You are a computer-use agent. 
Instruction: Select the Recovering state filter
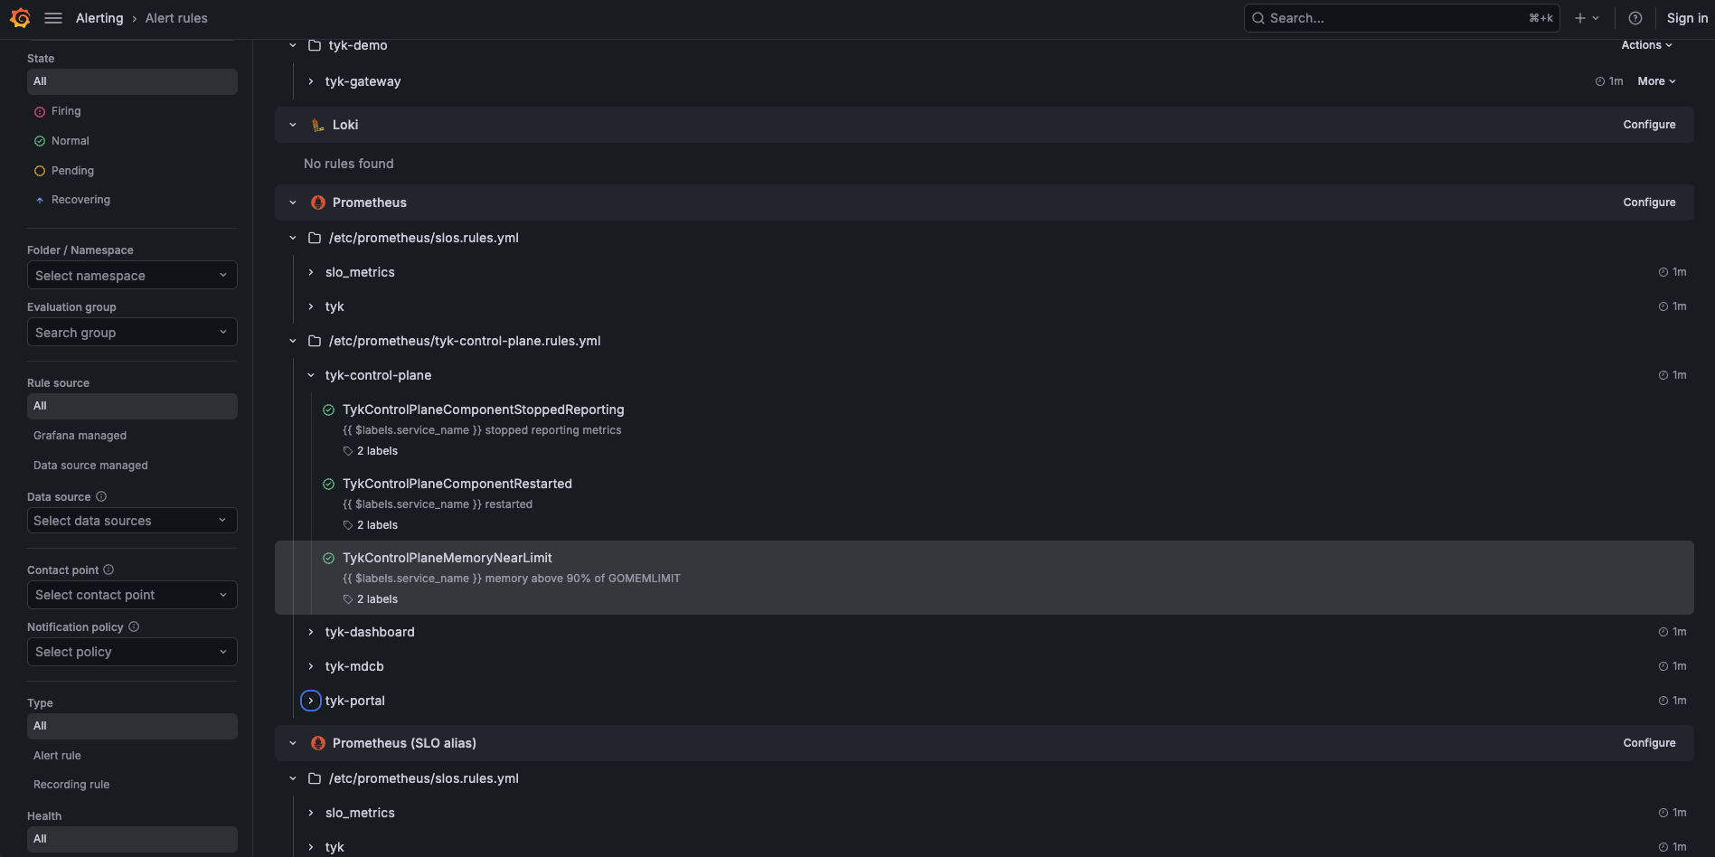(132, 200)
